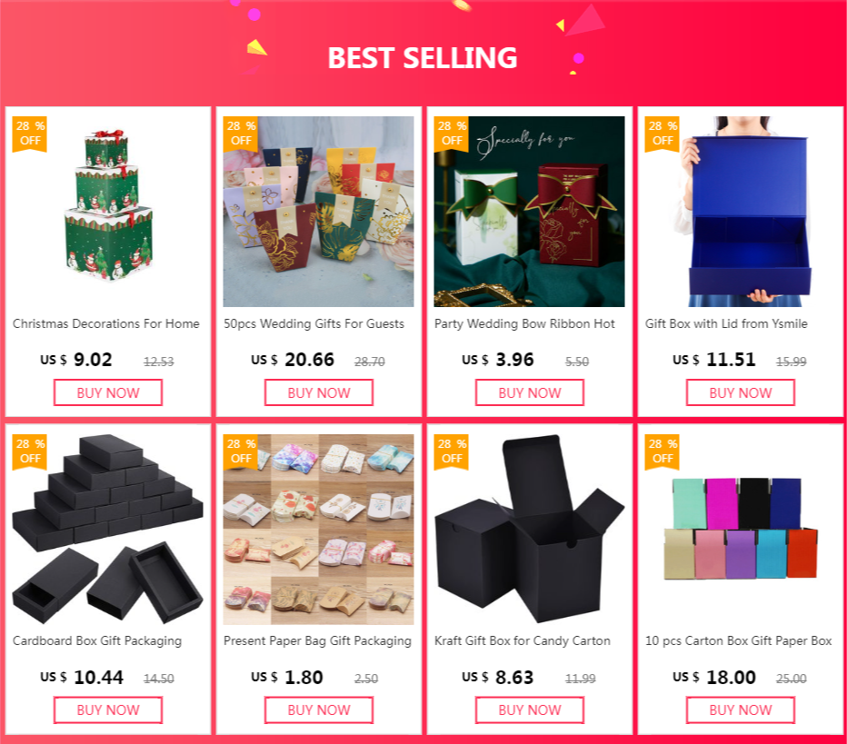847x744 pixels.
Task: Buy the Party Wedding Bow Ribbon item
Action: [529, 392]
